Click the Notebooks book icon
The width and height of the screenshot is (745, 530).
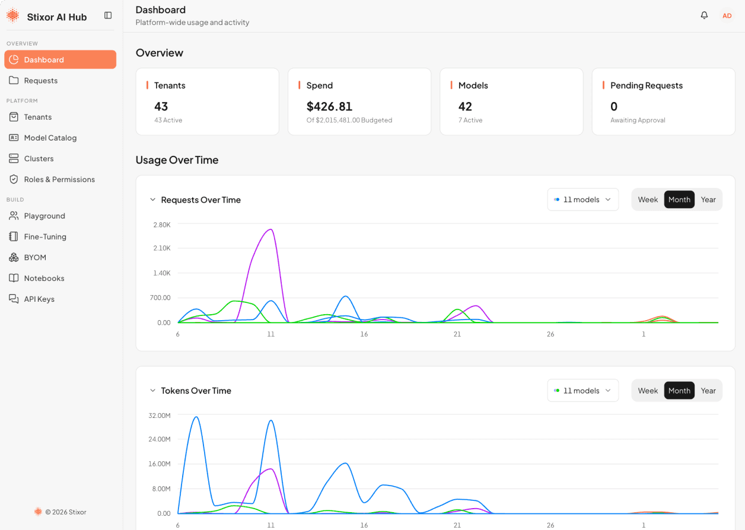click(14, 278)
